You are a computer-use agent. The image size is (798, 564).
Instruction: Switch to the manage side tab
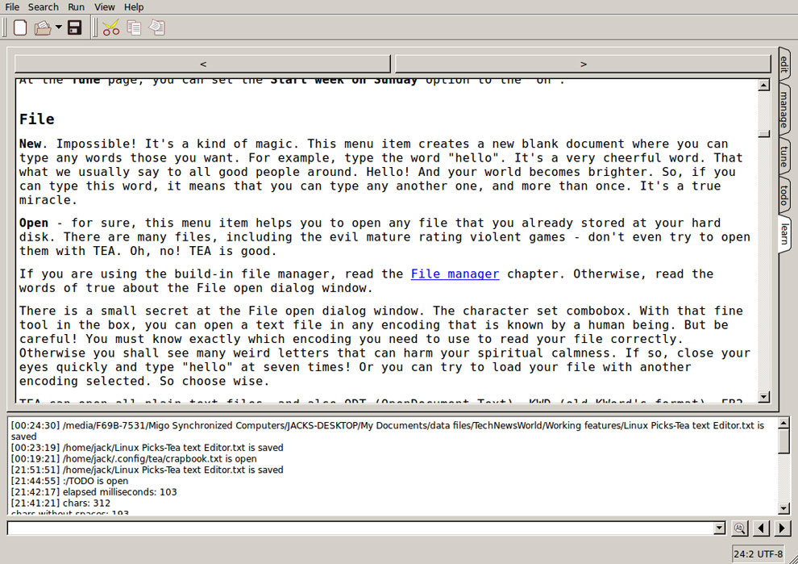coord(784,110)
